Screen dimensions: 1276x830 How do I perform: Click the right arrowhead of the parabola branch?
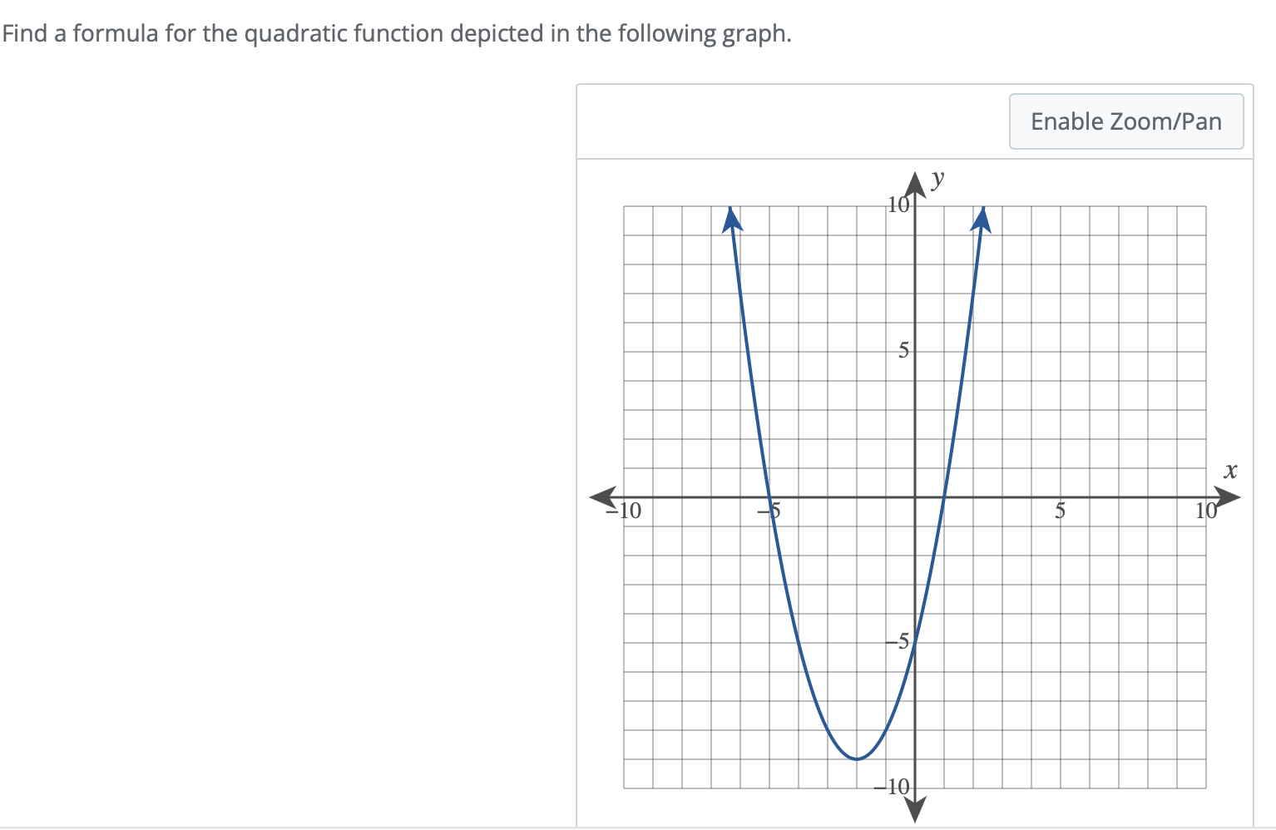coord(982,218)
